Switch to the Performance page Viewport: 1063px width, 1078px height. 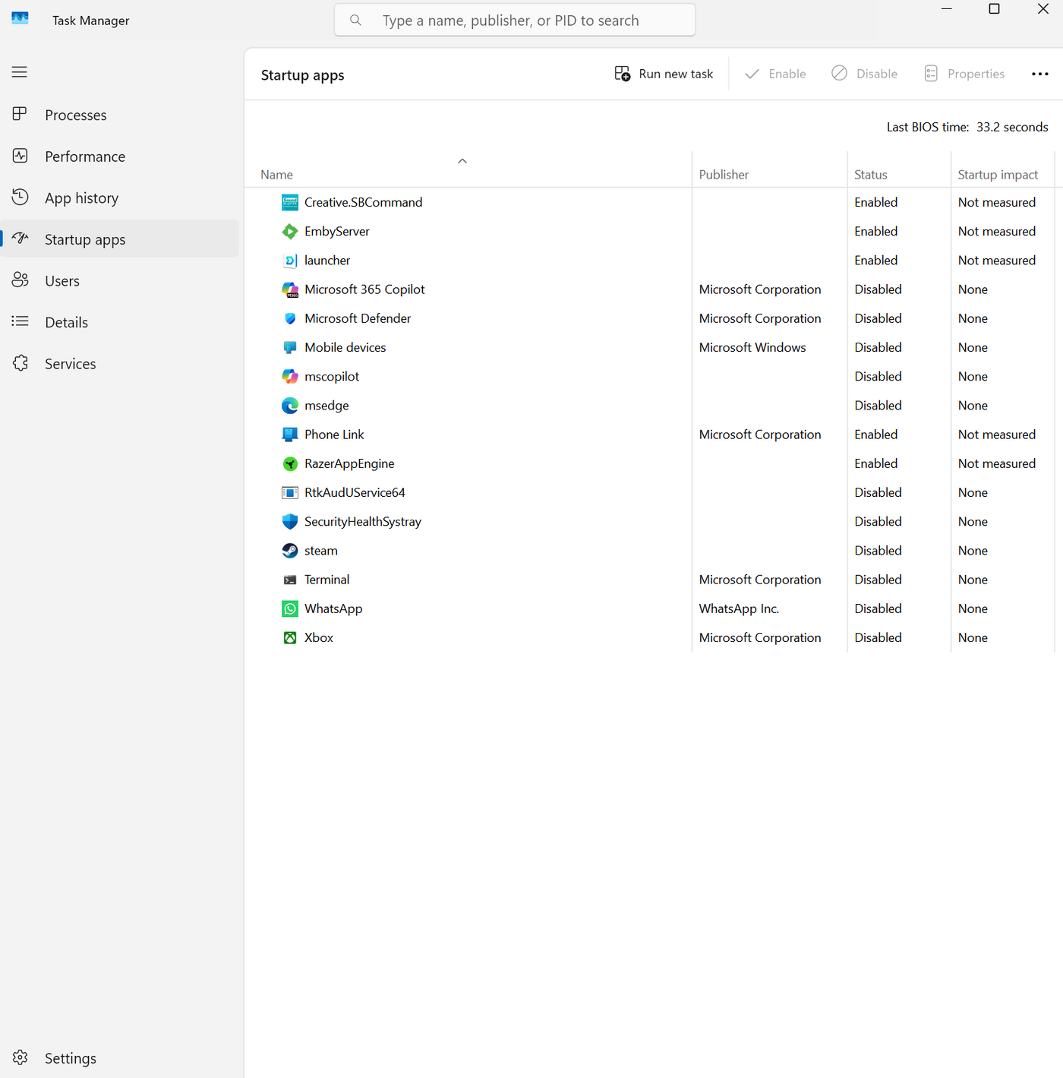coord(120,156)
